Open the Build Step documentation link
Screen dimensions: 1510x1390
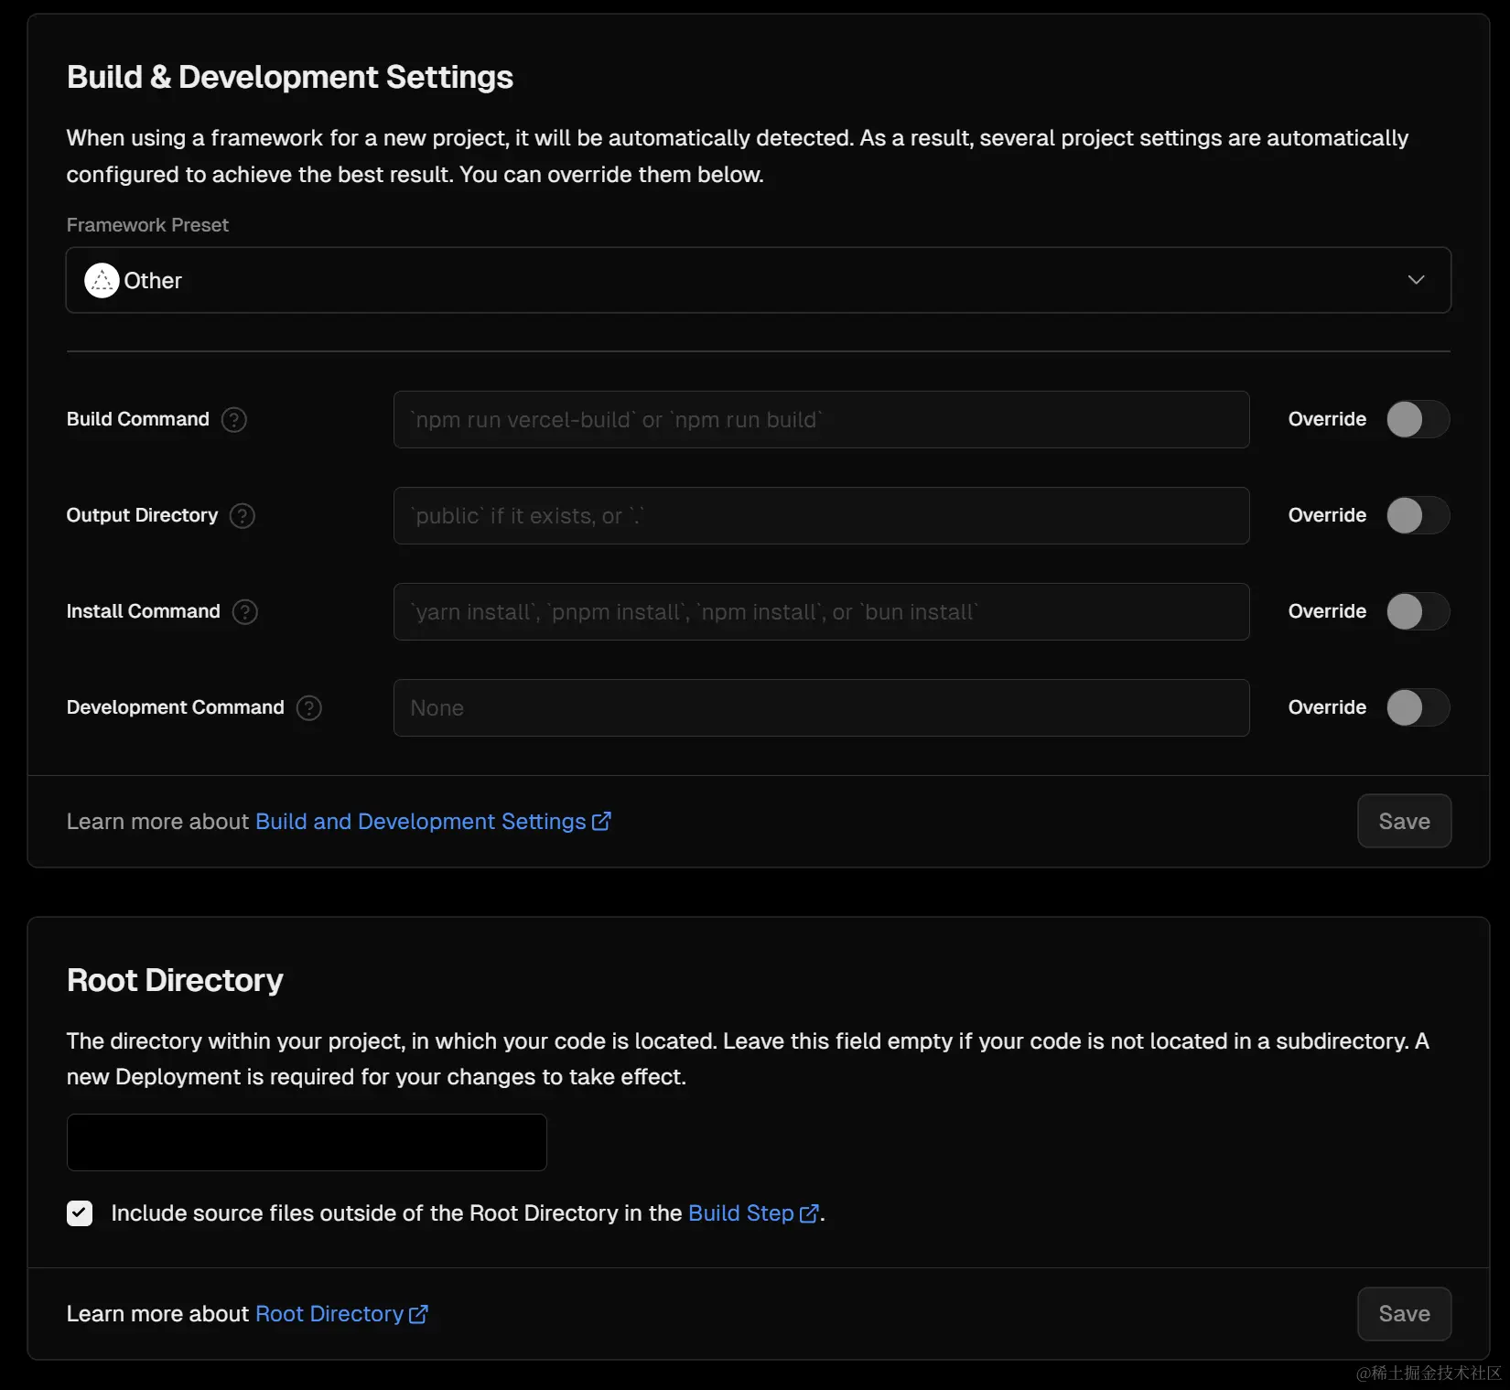click(741, 1213)
